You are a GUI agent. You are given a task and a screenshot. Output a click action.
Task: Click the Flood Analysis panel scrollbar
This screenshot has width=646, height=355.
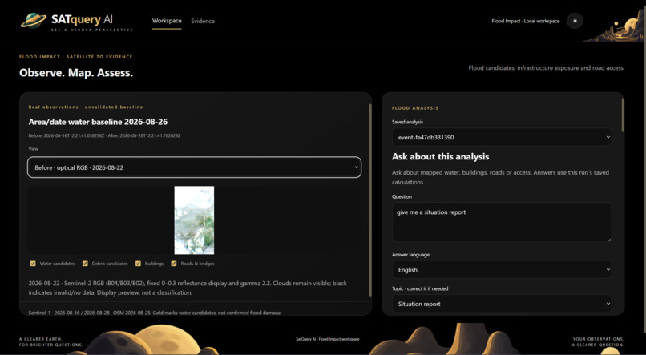[x=623, y=115]
